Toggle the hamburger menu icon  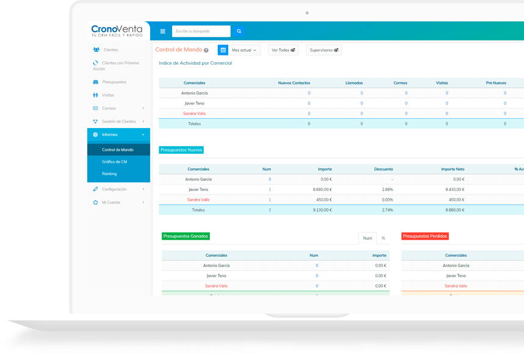pyautogui.click(x=163, y=32)
